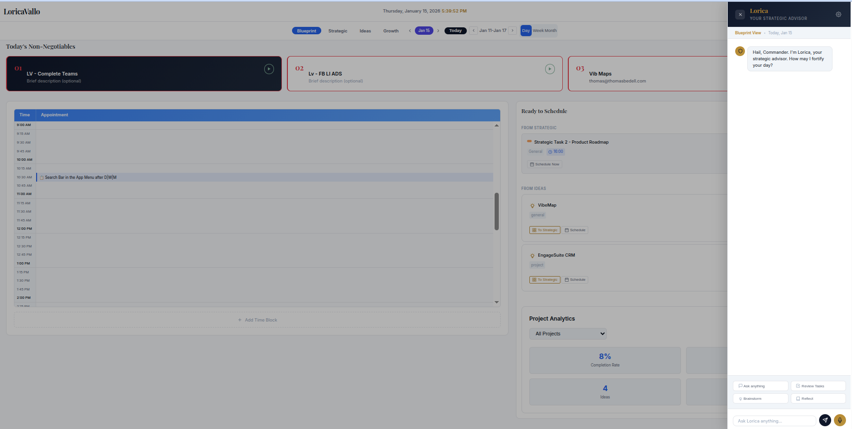Click the clipboard icon on Search Bar appointment

coord(41,177)
